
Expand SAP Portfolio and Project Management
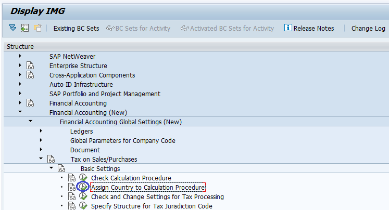(x=20, y=94)
